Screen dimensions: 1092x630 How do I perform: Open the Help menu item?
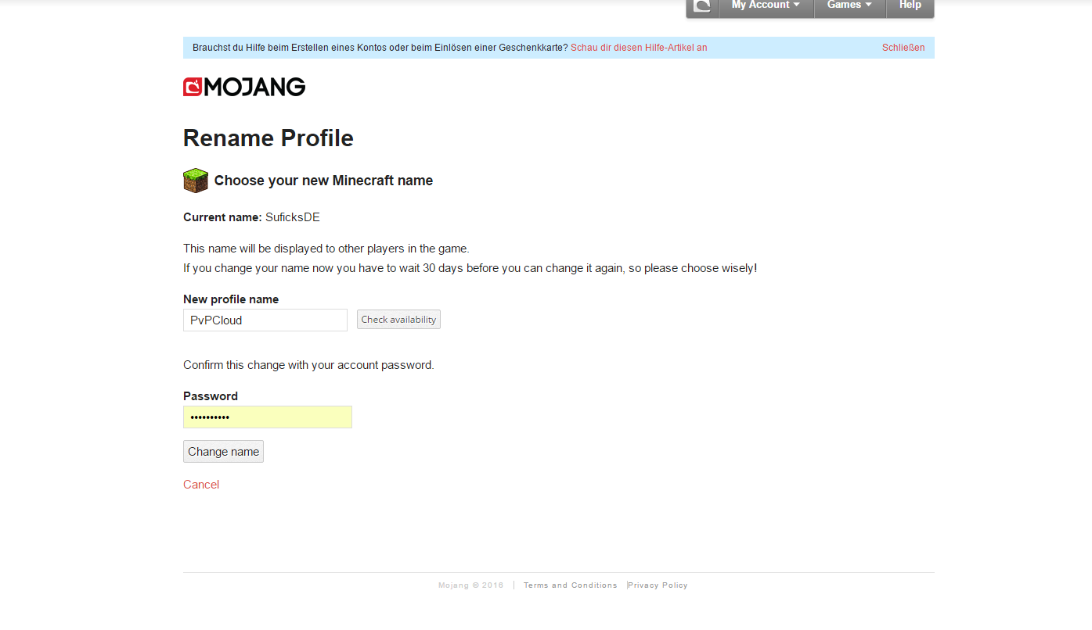point(910,6)
